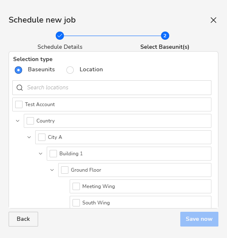227x238 pixels.
Task: Collapse the Country tree node
Action: (x=18, y=121)
